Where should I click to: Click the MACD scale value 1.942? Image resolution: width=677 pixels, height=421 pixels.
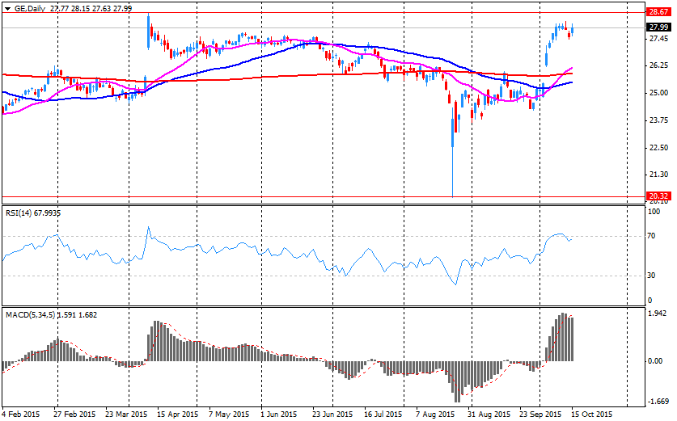(x=658, y=314)
